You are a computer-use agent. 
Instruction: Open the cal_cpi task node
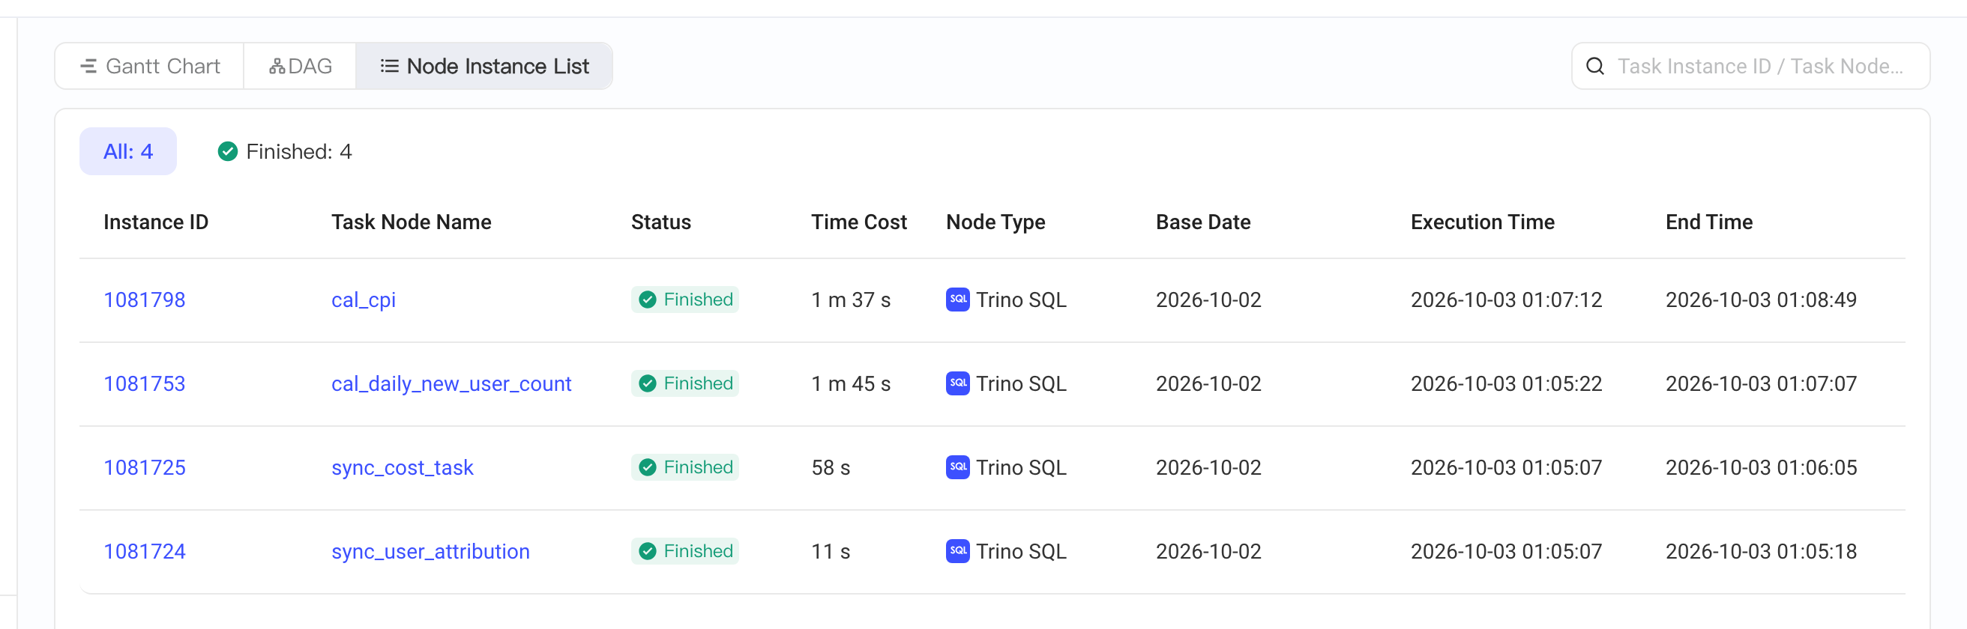point(364,300)
